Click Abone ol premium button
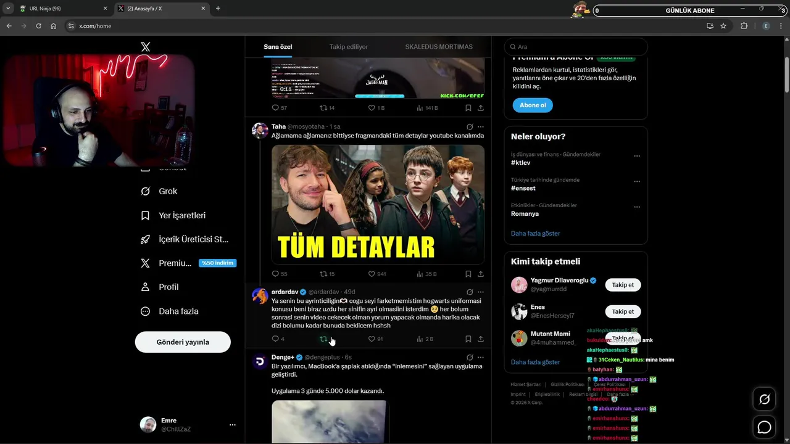Viewport: 790px width, 444px height. click(x=533, y=105)
